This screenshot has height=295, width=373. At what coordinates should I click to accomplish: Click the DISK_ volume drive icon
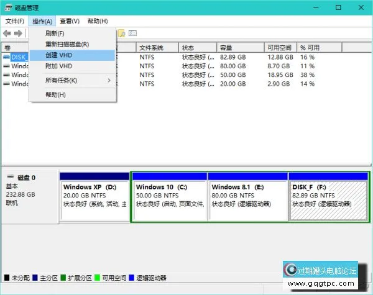(x=6, y=57)
